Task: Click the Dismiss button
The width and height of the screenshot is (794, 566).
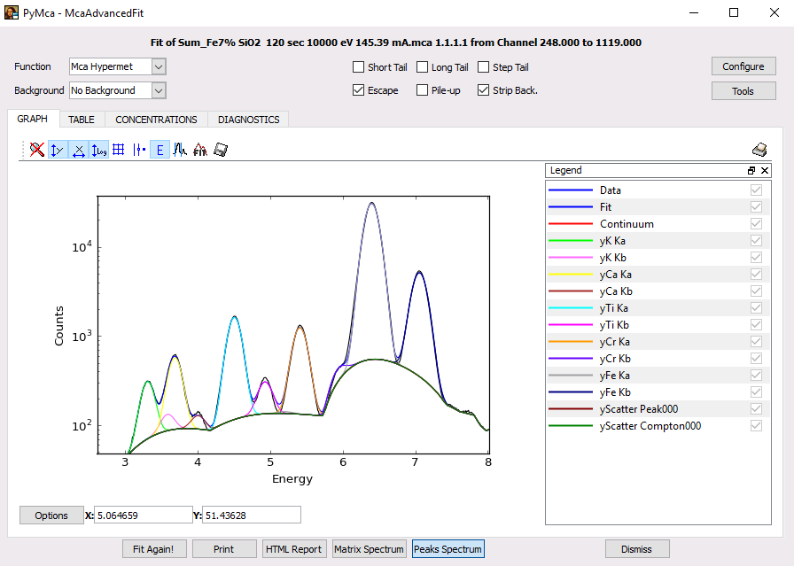Action: pyautogui.click(x=637, y=549)
